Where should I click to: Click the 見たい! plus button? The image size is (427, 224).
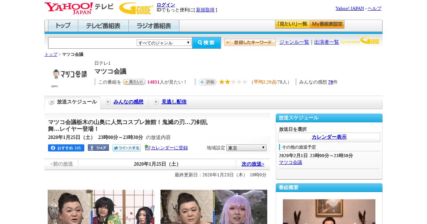click(134, 82)
